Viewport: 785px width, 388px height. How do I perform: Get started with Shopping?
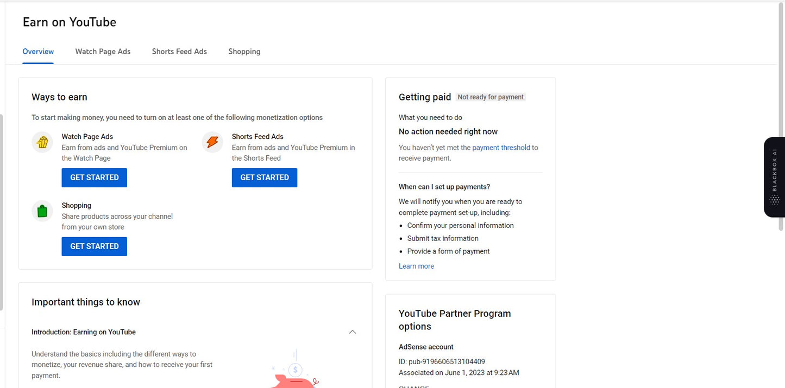94,246
